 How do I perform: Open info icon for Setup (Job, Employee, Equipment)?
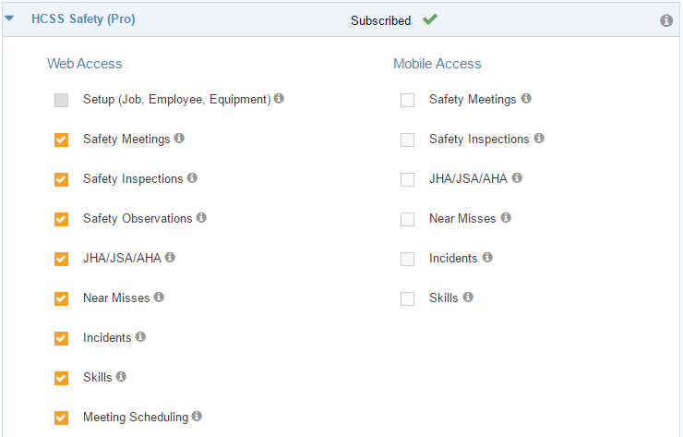[279, 99]
